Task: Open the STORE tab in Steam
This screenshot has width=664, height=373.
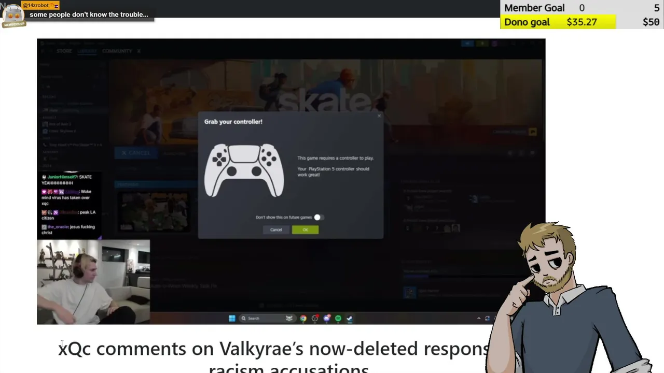Action: click(x=64, y=51)
